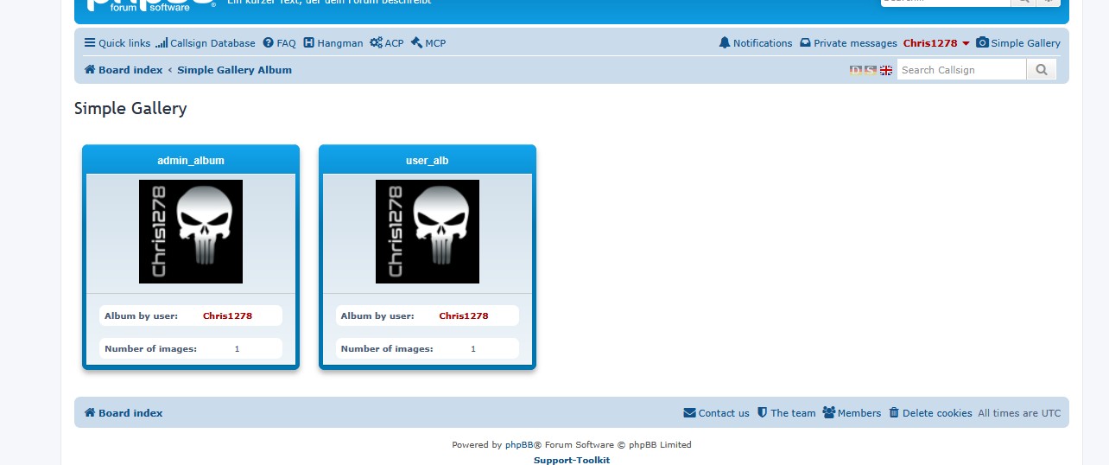Open the Support-Toolkit footer link

pyautogui.click(x=572, y=460)
